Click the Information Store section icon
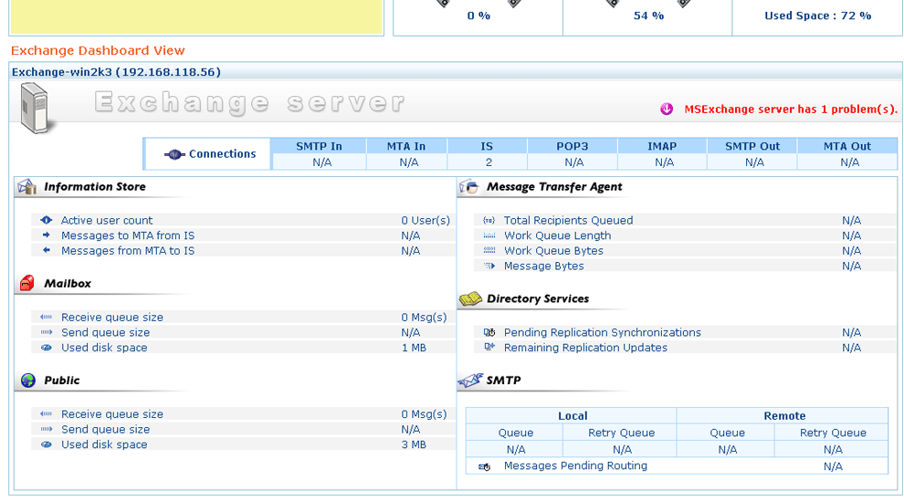 27,187
